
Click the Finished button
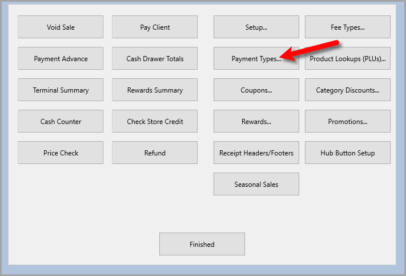(202, 244)
